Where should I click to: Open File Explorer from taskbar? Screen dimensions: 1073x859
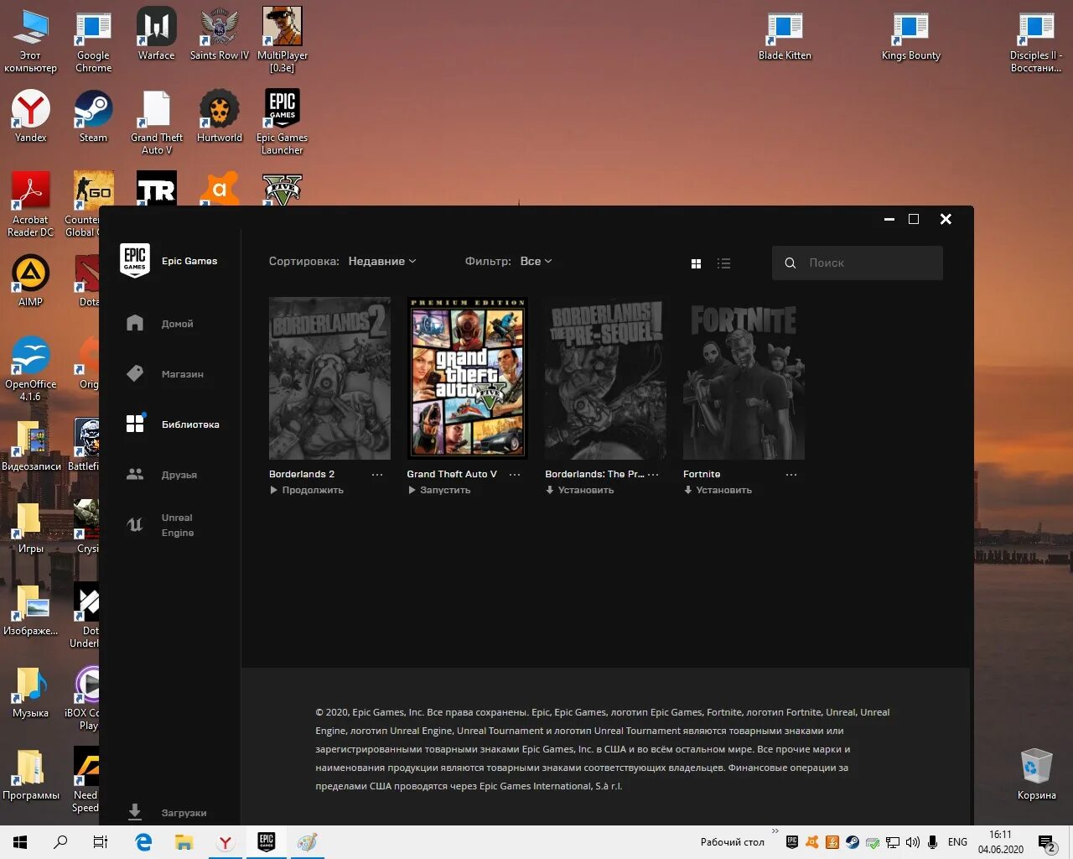(184, 842)
